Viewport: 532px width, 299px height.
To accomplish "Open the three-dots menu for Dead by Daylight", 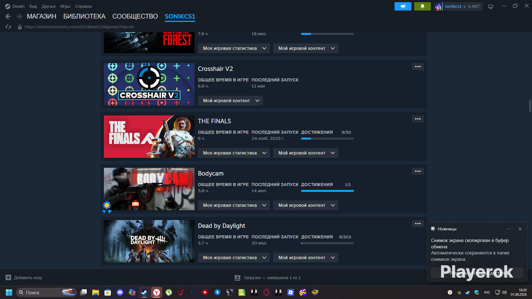I will point(418,224).
